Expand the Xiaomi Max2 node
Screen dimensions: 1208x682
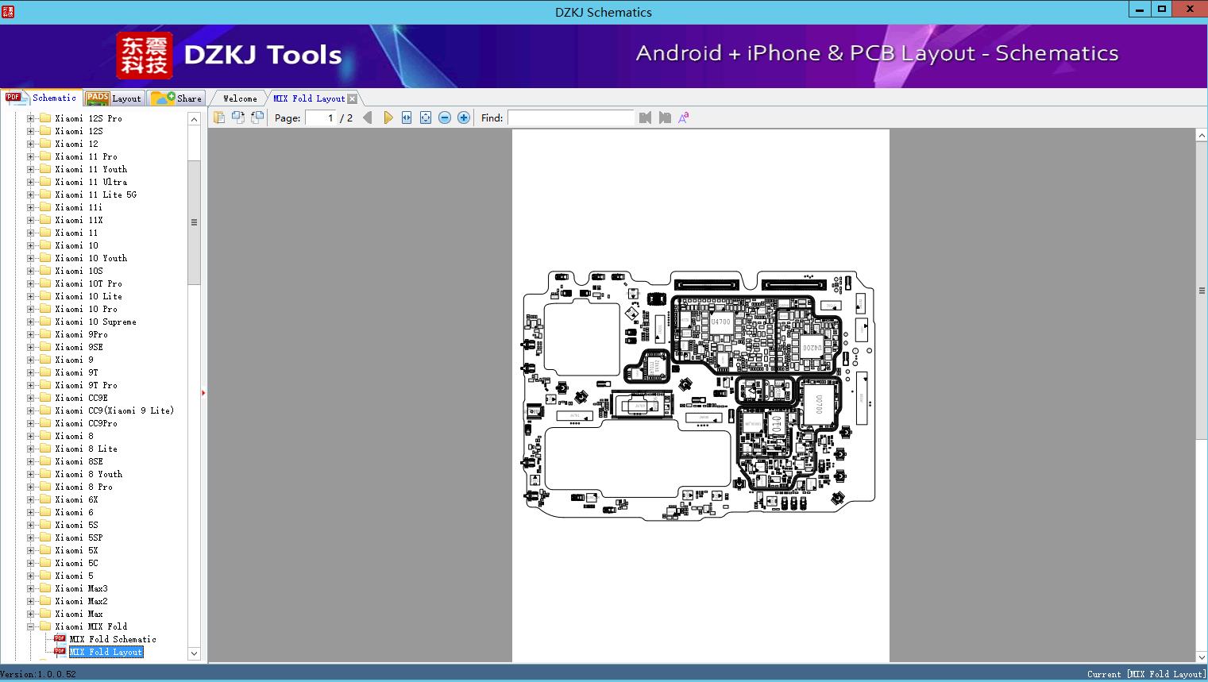(x=31, y=601)
